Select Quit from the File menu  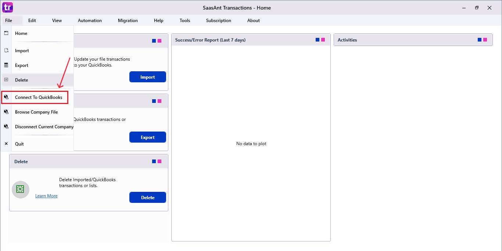[19, 143]
